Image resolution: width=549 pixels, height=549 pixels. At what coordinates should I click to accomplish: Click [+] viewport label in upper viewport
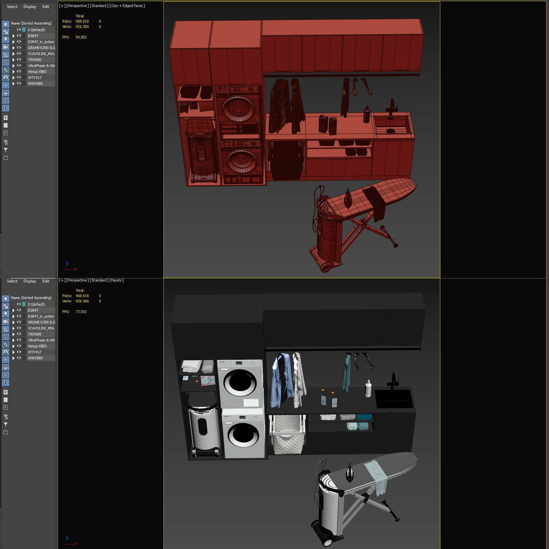coord(62,6)
